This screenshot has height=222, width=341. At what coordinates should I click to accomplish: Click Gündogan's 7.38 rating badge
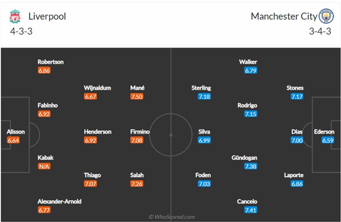[251, 166]
